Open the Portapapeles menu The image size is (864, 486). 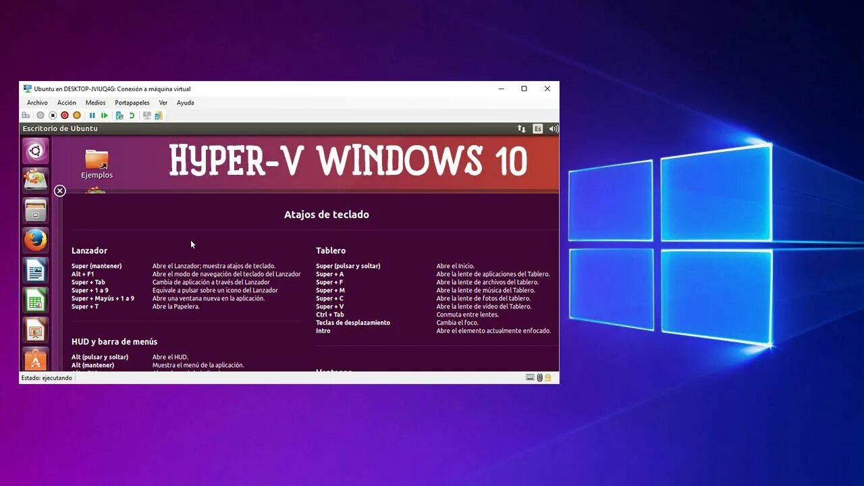point(132,103)
